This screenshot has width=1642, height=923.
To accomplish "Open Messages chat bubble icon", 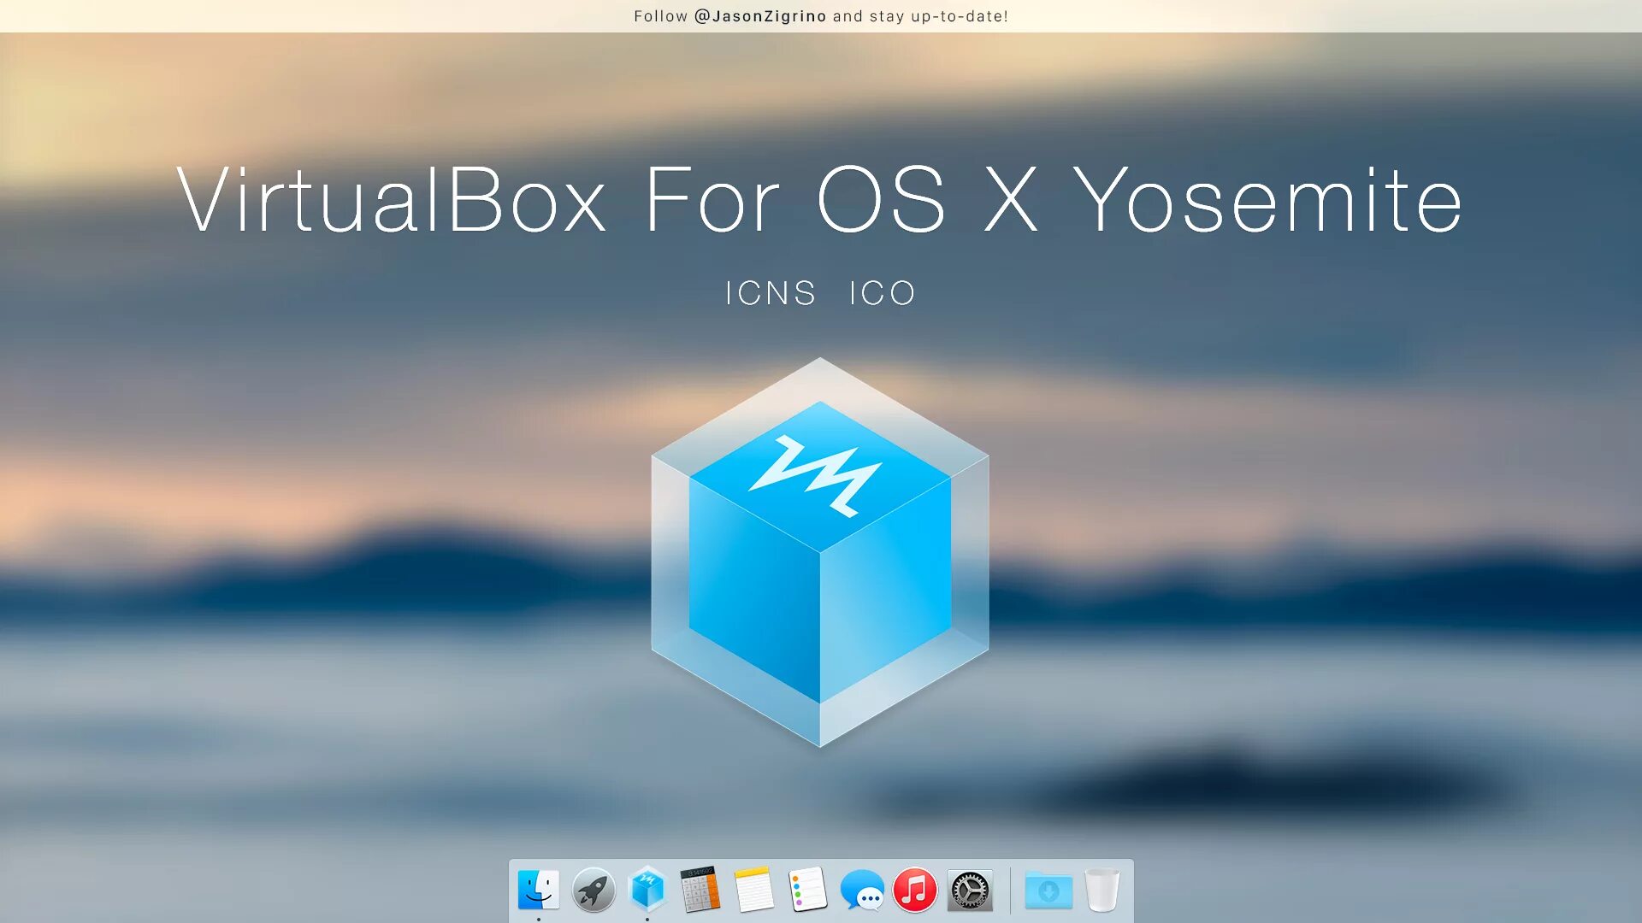I will [861, 891].
